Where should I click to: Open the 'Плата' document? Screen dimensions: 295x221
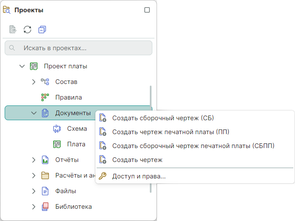coord(76,144)
